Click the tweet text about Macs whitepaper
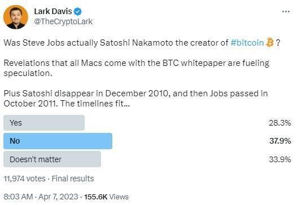 click(137, 68)
